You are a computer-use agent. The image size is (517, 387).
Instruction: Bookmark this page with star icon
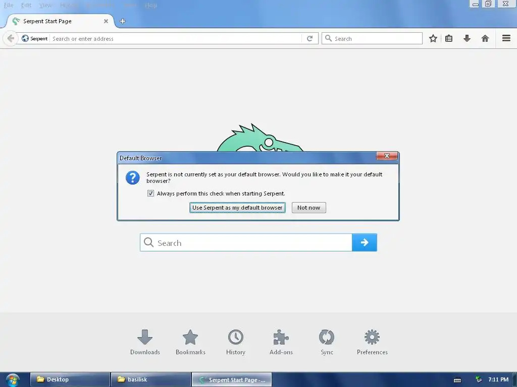click(x=433, y=38)
